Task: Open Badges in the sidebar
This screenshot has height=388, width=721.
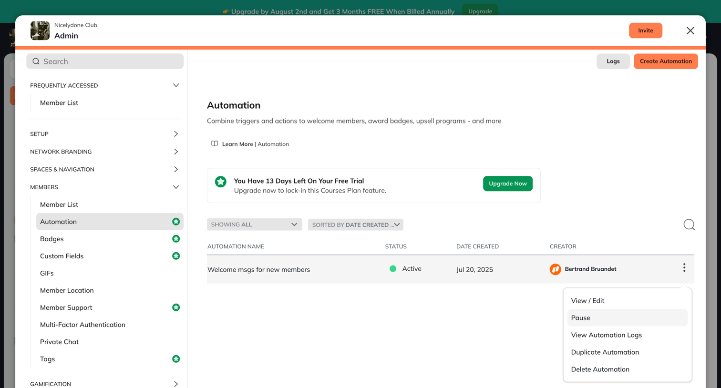Action: [x=51, y=239]
